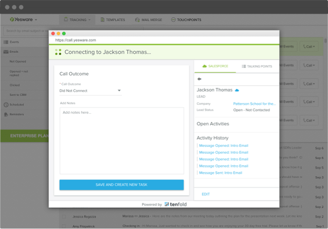Click the tenfold logo
The image size is (328, 229).
(x=175, y=204)
